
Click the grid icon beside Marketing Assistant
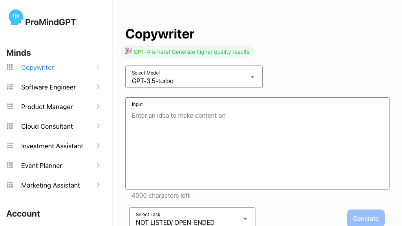click(x=10, y=185)
